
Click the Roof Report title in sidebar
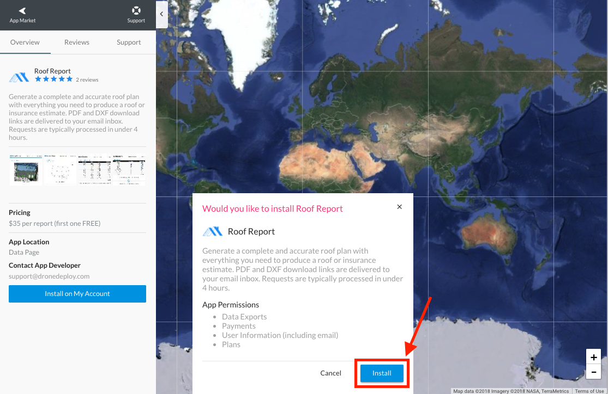(52, 71)
